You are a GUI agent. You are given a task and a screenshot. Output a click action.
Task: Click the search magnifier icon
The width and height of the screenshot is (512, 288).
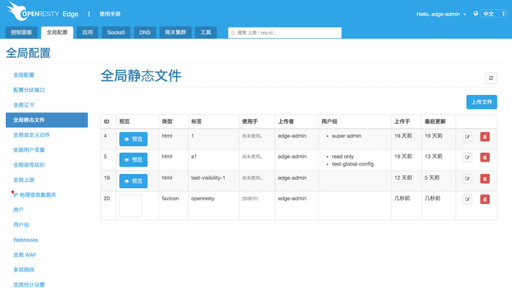click(x=233, y=33)
